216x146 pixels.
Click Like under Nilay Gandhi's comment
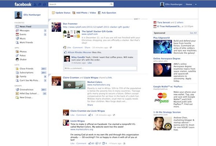tap(90, 63)
